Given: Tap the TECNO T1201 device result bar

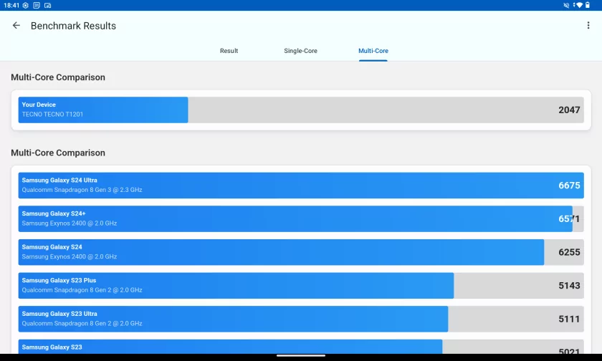Looking at the screenshot, I should (x=301, y=110).
